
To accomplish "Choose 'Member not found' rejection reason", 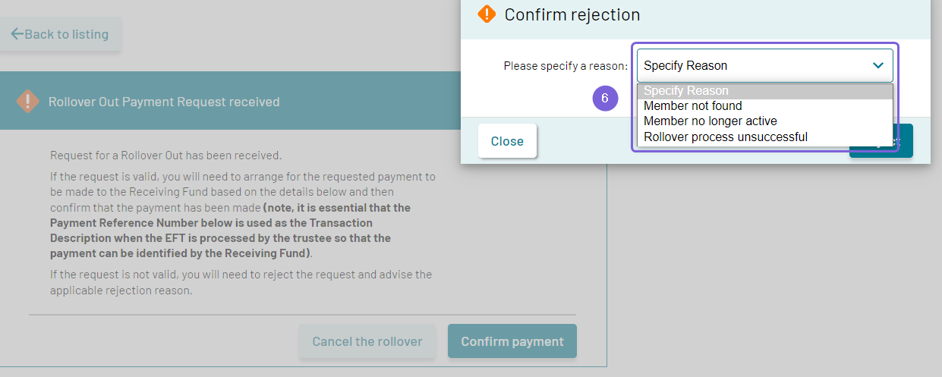I will point(765,106).
